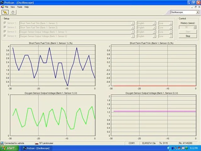Open the Sensor 1 English units dropdown
Image resolution: width=201 pixels, height=151 pixels.
[x=146, y=23]
